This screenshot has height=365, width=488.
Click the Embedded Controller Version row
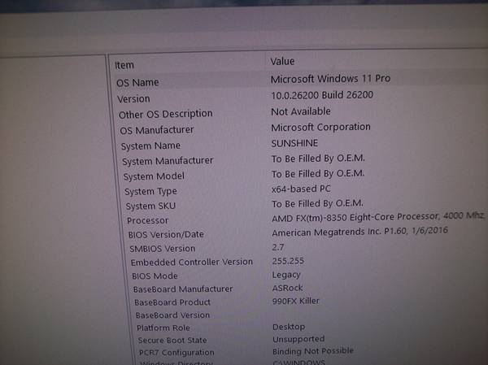click(192, 263)
